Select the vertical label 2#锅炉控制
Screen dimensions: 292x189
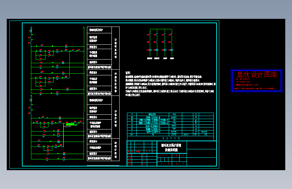(116, 150)
